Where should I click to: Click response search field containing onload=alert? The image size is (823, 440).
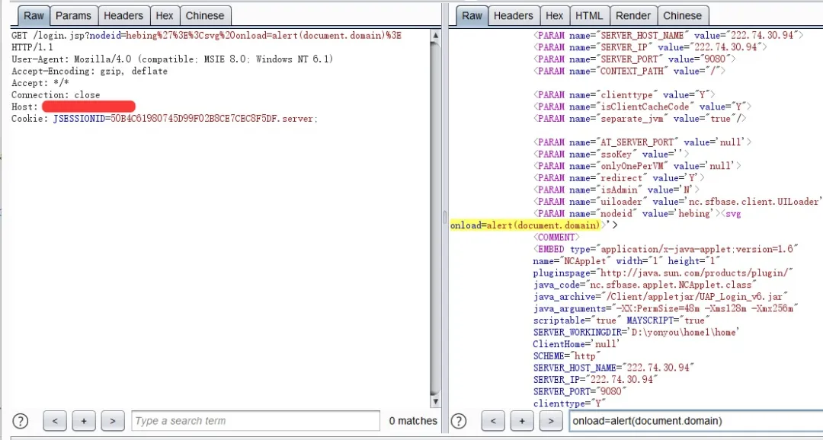[x=693, y=421]
